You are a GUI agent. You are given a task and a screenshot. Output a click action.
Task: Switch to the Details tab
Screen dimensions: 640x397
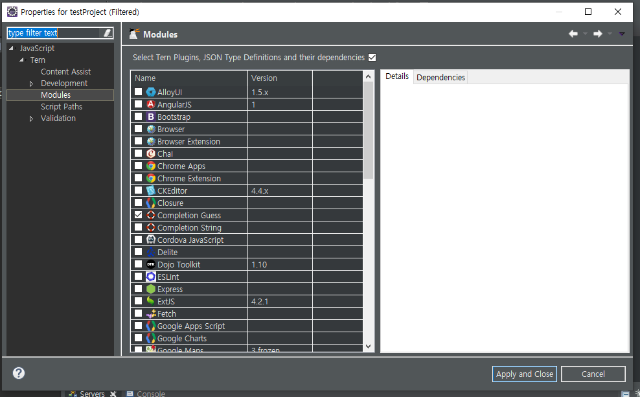[396, 76]
